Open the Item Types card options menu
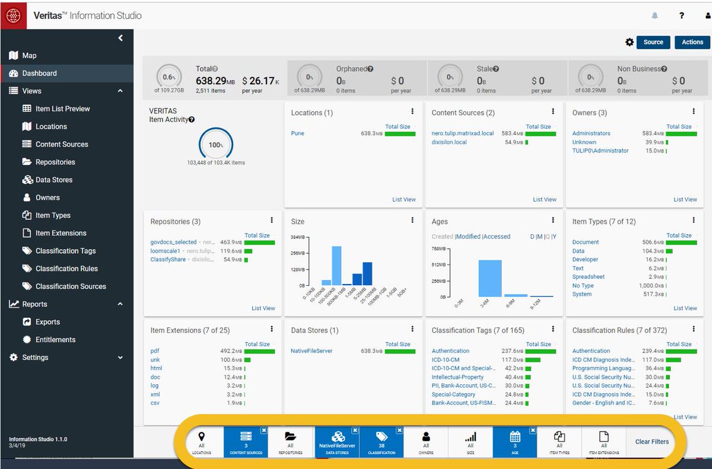 694,220
